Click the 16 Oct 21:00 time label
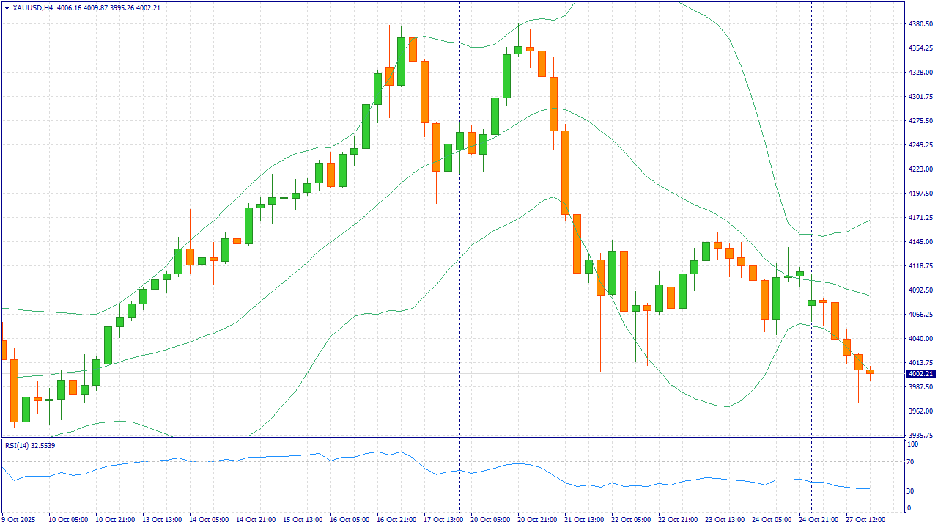 coord(396,520)
